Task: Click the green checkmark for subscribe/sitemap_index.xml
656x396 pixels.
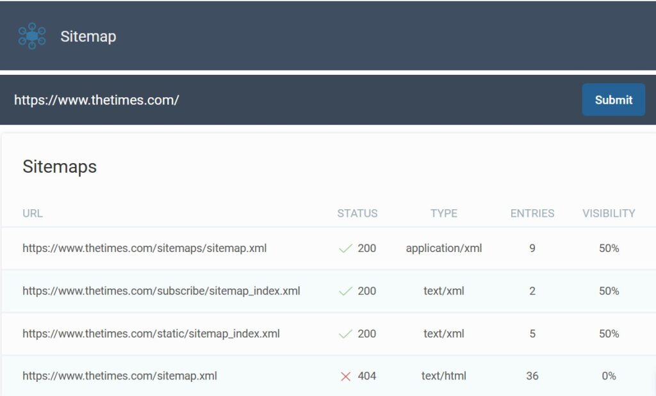Action: [x=345, y=291]
